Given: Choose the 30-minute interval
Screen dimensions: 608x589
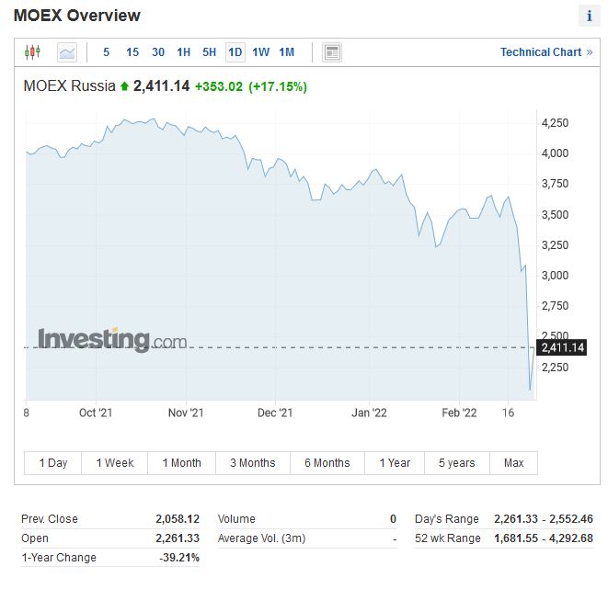Looking at the screenshot, I should [158, 52].
